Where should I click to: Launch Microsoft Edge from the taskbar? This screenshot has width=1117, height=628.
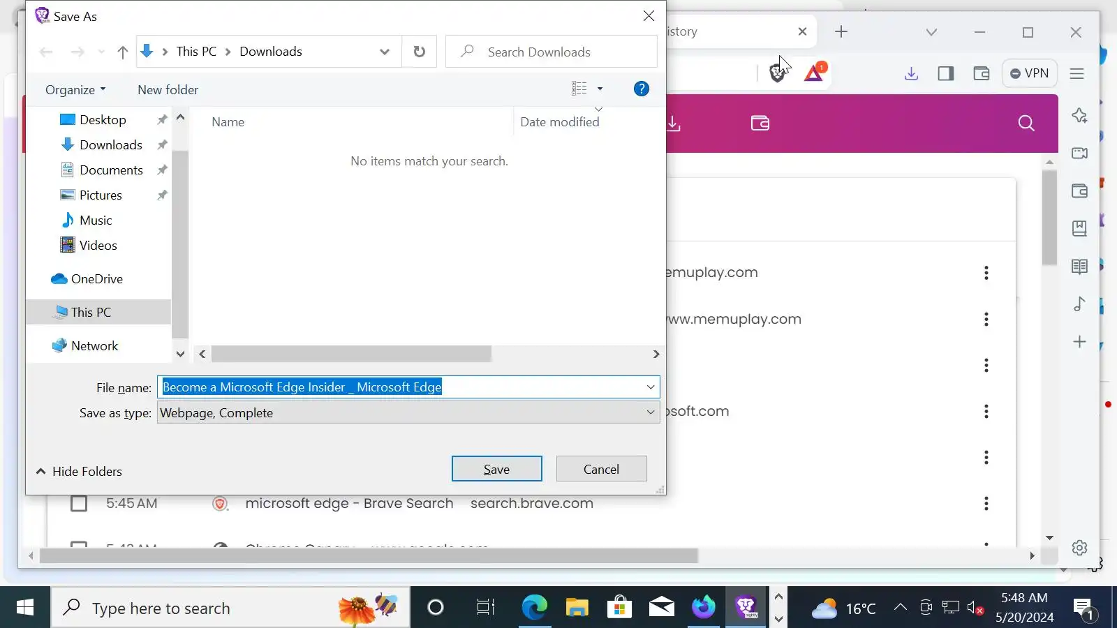[535, 608]
